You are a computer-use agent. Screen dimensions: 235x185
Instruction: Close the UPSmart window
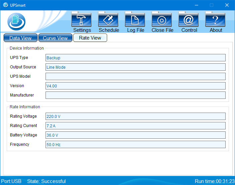click(227, 5)
